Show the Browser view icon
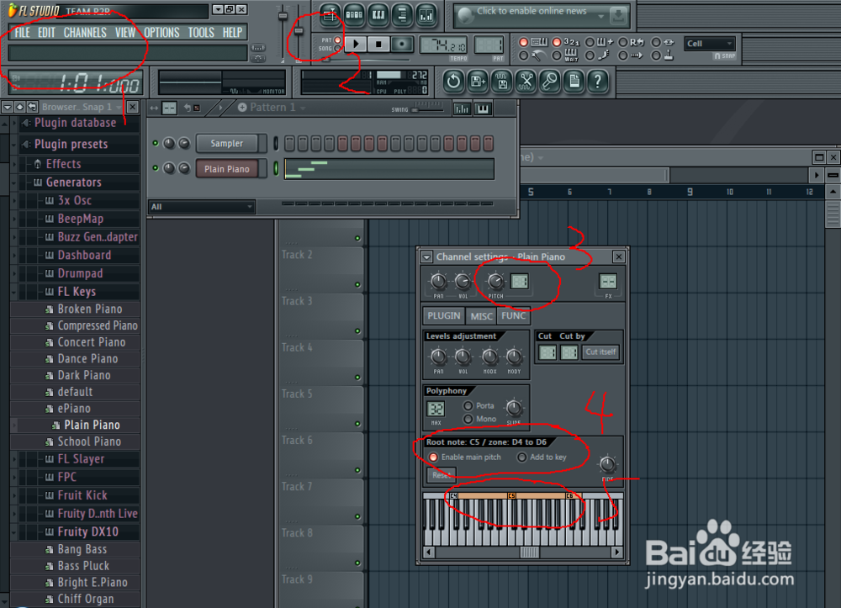This screenshot has width=841, height=608. tap(402, 15)
